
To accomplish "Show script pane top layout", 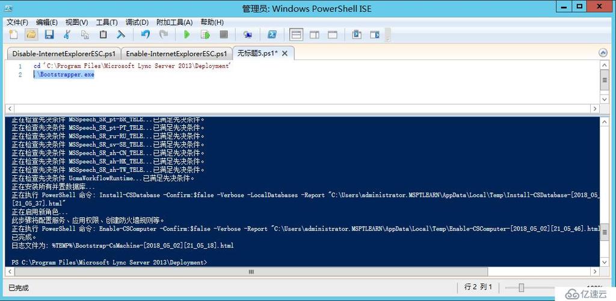I will point(296,34).
